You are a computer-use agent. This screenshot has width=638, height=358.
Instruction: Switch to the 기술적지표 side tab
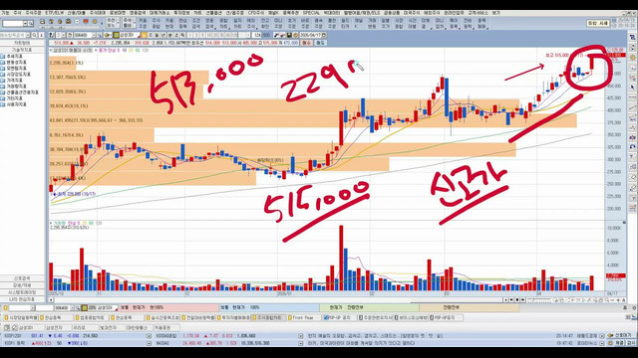point(22,50)
